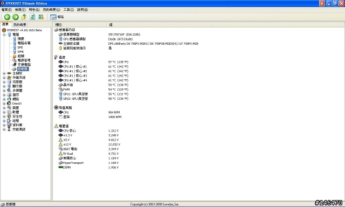345x207 pixels.
Task: Click the orange 超頻 Overclock icon
Action: click(x=15, y=56)
